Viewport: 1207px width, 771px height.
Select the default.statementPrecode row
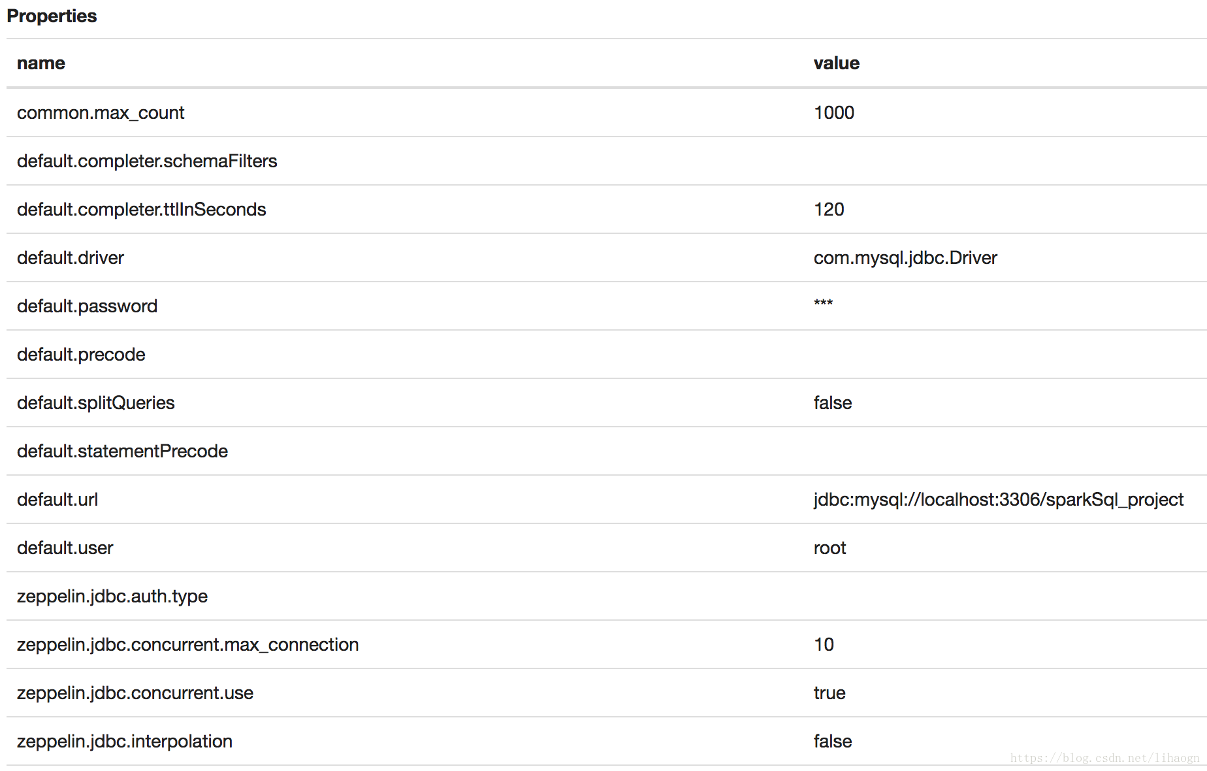tap(607, 451)
